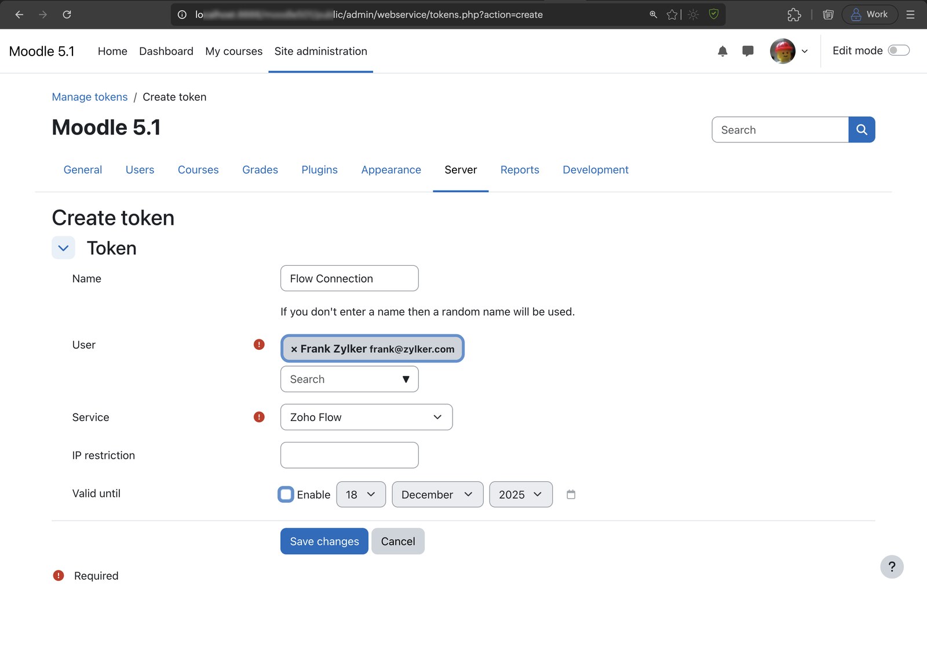Click Save changes button
This screenshot has height=662, width=927.
click(324, 542)
